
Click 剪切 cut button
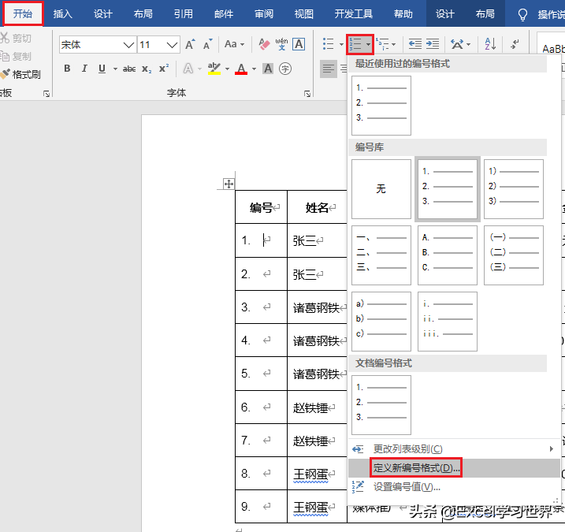[17, 38]
